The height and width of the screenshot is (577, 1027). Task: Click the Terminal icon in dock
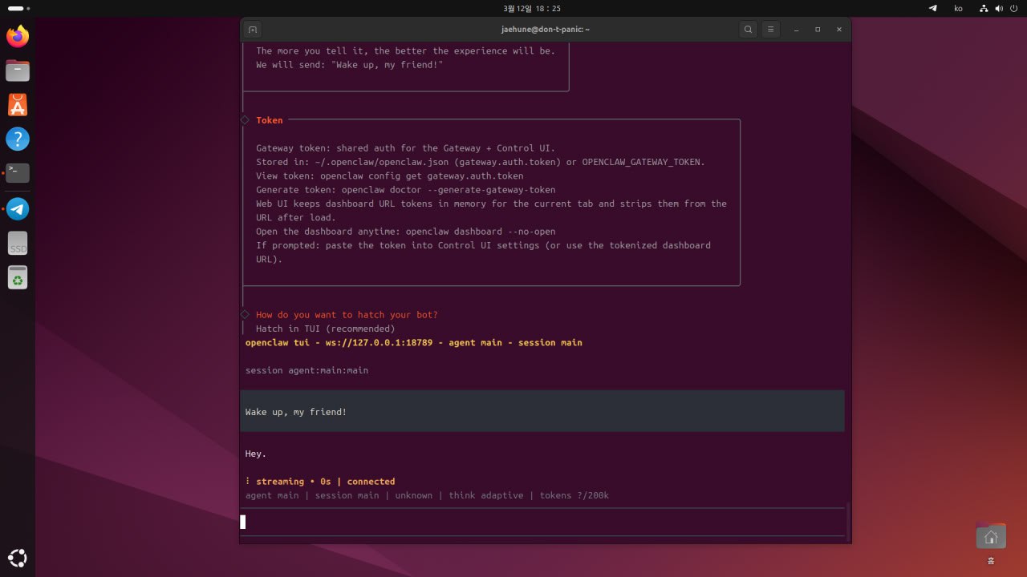tap(18, 172)
